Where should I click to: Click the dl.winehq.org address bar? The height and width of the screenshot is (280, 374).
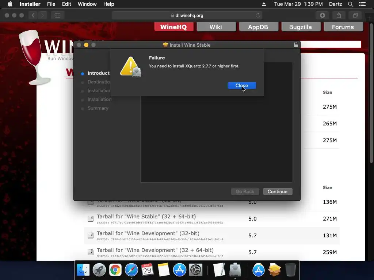click(x=187, y=15)
